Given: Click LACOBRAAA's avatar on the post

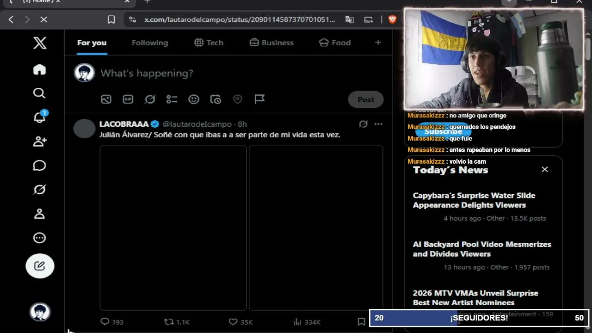Looking at the screenshot, I should coord(84,129).
